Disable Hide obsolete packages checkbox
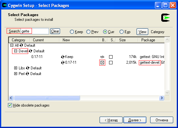Screen dimensions: 178x128 tap(10, 105)
